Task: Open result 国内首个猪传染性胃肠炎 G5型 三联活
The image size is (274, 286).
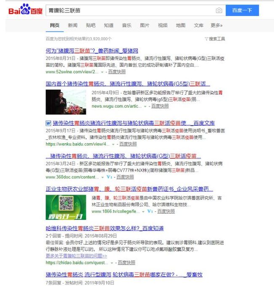Action: (128, 84)
